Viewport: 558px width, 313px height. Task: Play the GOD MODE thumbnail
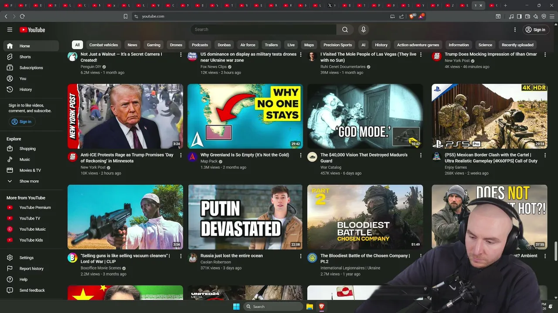365,116
